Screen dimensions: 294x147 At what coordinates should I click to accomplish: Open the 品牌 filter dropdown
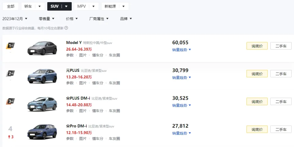coord(126,19)
